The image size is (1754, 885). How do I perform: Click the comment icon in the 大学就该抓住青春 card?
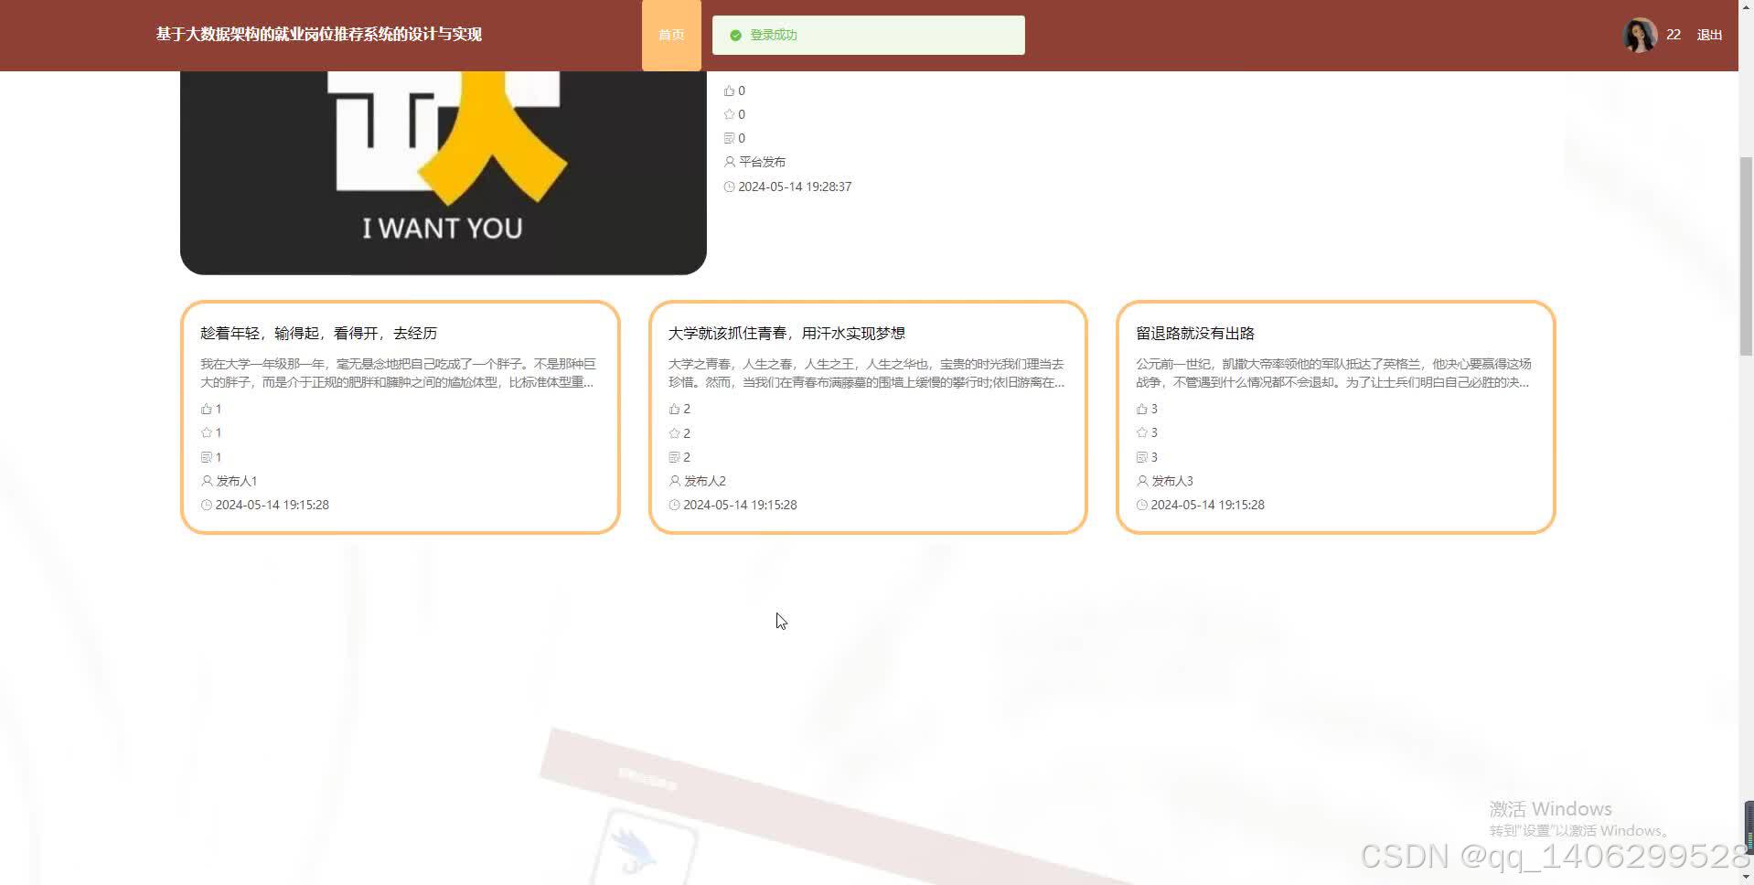pos(674,457)
